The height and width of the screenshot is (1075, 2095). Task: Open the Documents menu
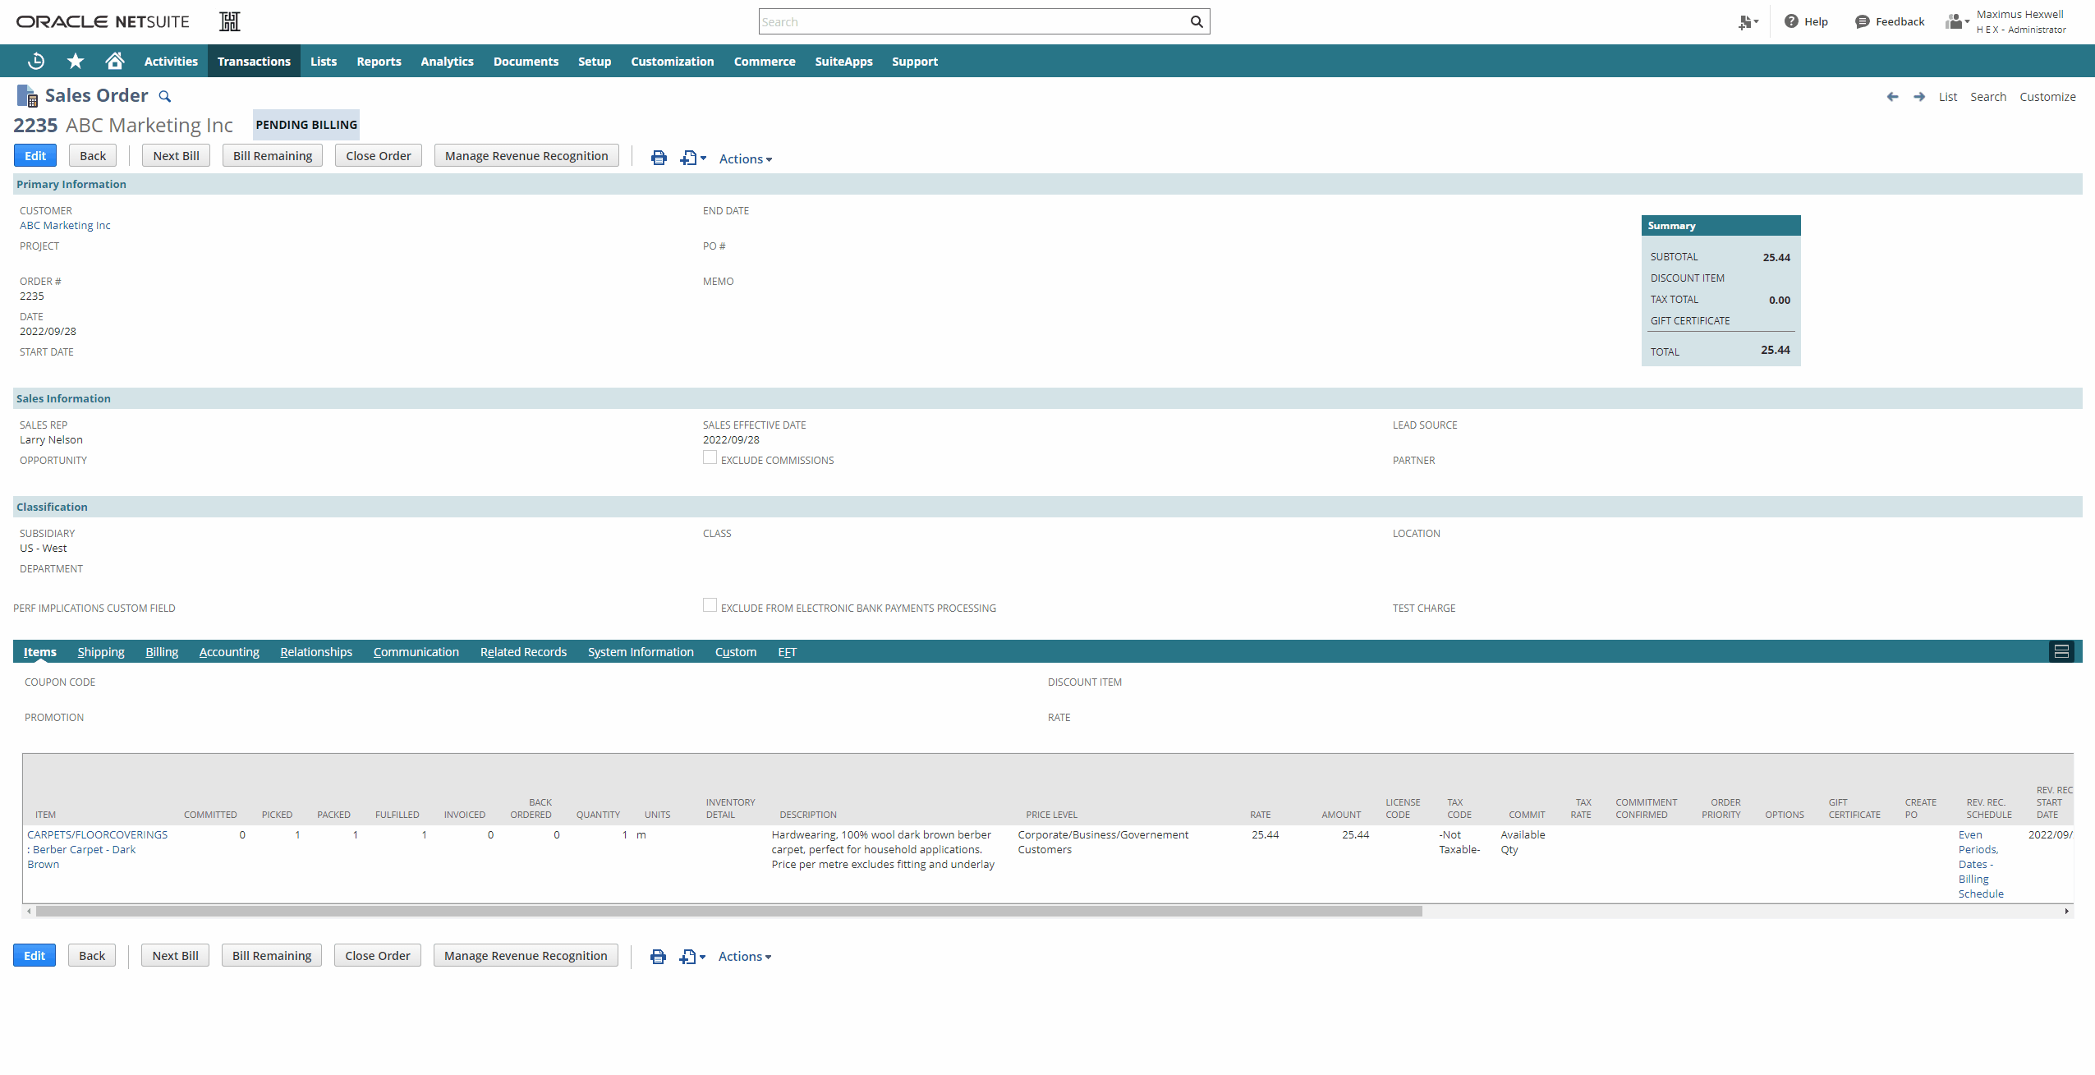pyautogui.click(x=526, y=61)
